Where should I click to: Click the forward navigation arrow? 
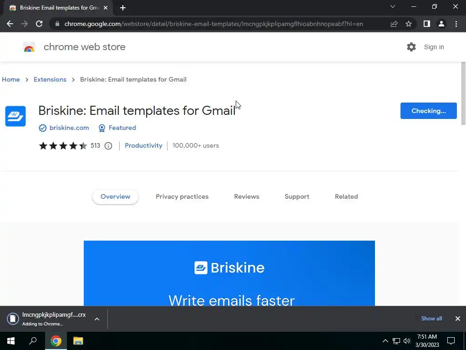pyautogui.click(x=25, y=24)
